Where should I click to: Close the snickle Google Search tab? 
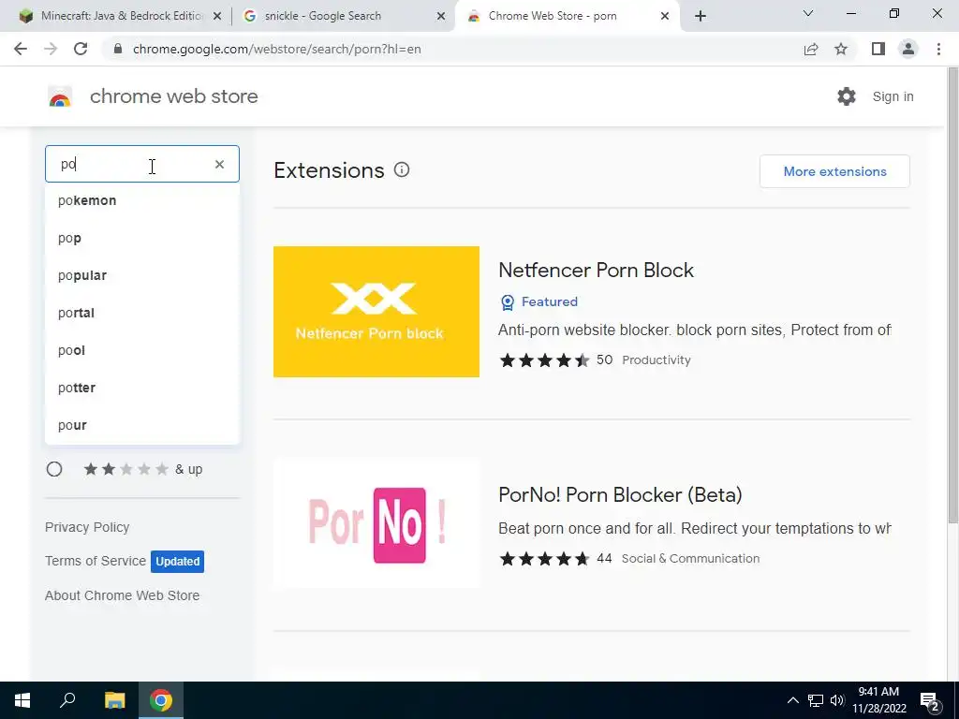tap(441, 17)
